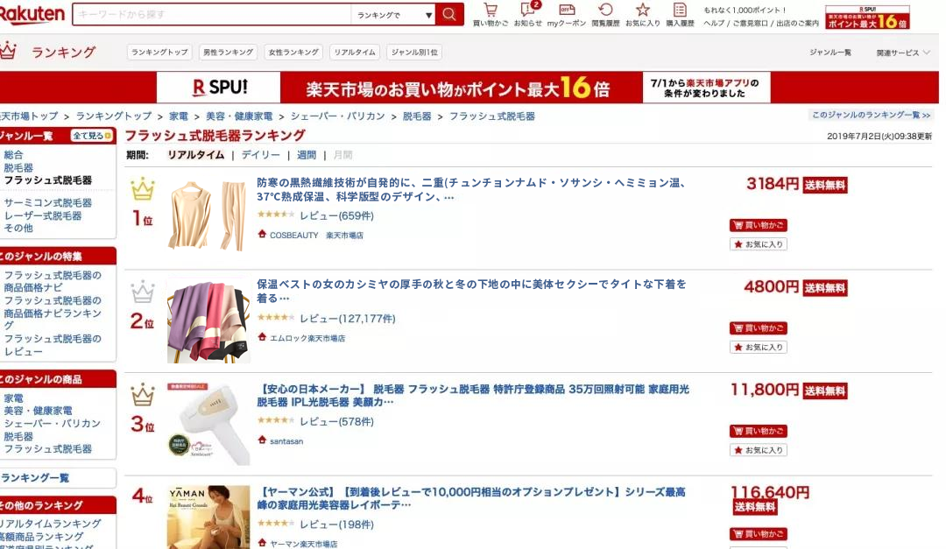Open レビュー(659件) reviews link

pyautogui.click(x=336, y=216)
